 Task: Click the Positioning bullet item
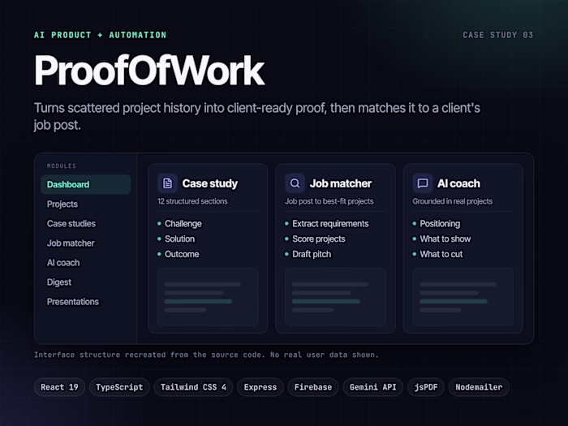pos(437,223)
